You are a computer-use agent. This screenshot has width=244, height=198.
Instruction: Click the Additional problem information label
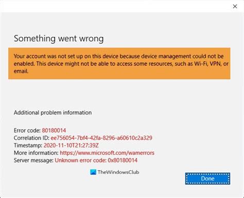(x=53, y=113)
